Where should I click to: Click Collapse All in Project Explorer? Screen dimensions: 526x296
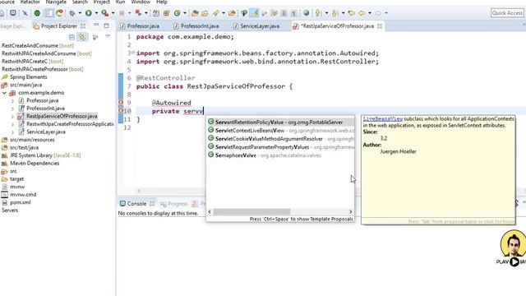point(72,37)
